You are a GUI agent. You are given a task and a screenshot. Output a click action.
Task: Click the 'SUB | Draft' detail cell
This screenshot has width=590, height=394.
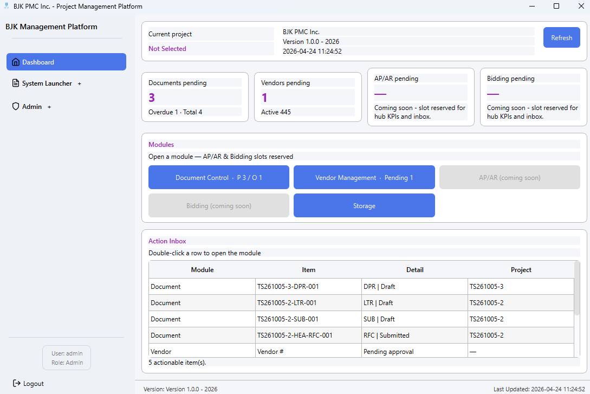(x=414, y=319)
